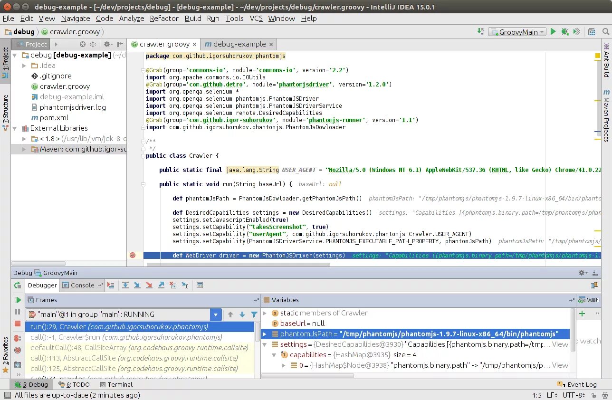
Task: Click Evaluate Expression calculator icon
Action: (x=200, y=286)
